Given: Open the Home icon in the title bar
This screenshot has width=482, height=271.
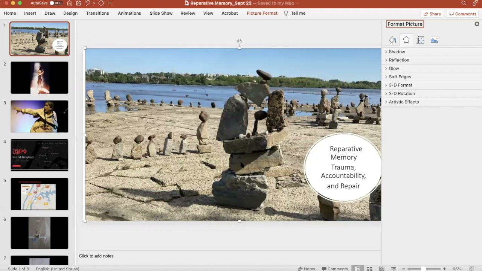Looking at the screenshot, I should pyautogui.click(x=70, y=3).
